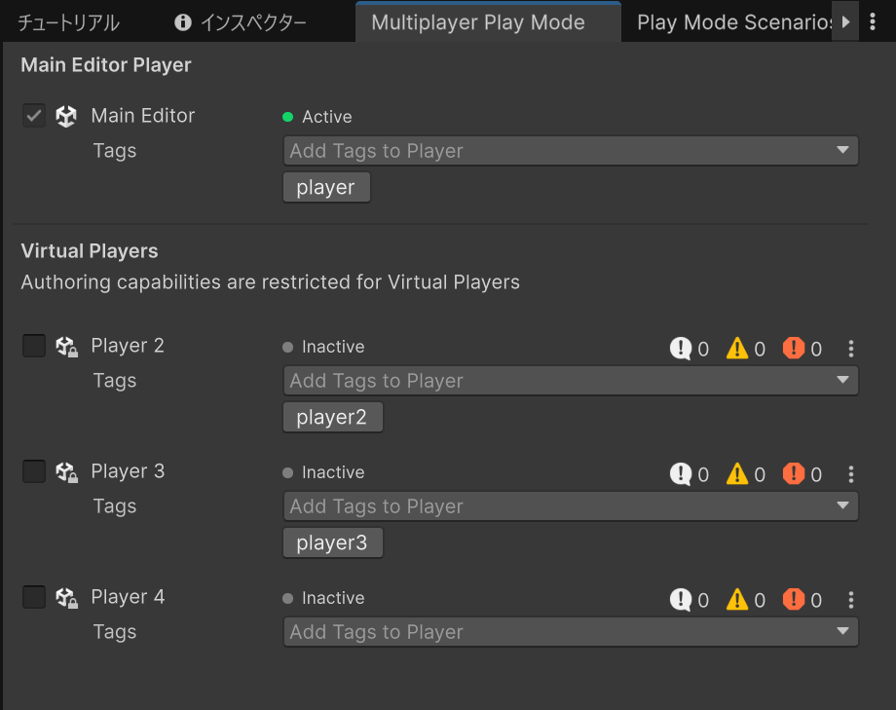The width and height of the screenshot is (896, 710).
Task: Click the "player" tag chip
Action: (326, 188)
